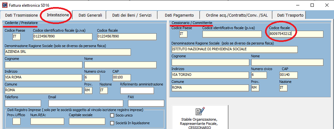Edit the VIA ROMA address field
The image size is (334, 129).
click(43, 77)
